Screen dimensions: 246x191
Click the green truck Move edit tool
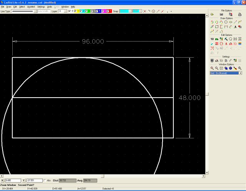[217, 39]
